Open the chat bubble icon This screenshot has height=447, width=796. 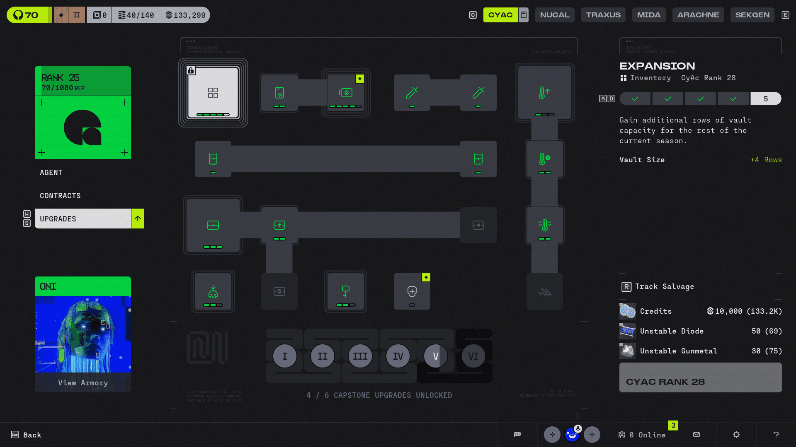tap(517, 435)
